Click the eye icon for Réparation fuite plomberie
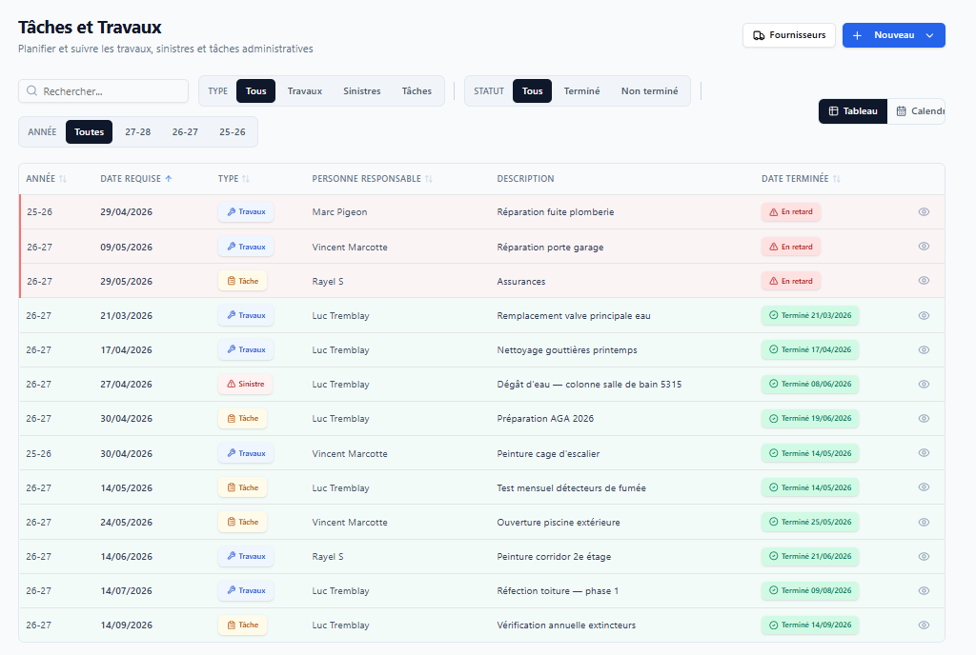The height and width of the screenshot is (655, 976). [x=924, y=212]
